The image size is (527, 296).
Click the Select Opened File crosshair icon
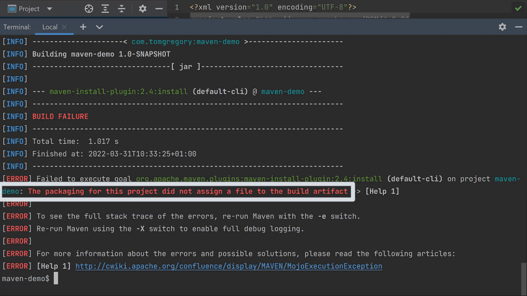coord(89,8)
